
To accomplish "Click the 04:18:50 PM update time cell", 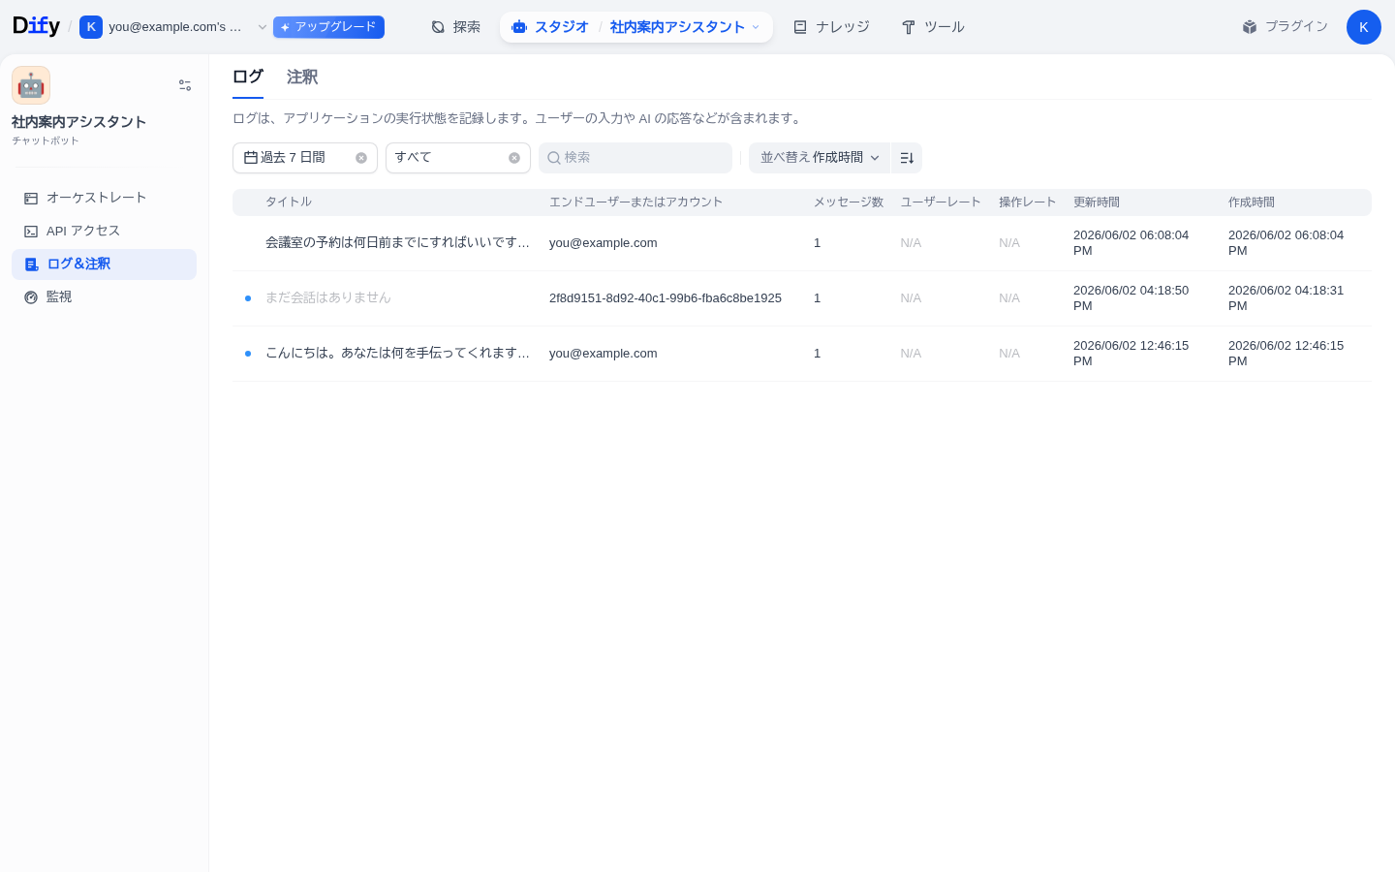I will 1131,298.
